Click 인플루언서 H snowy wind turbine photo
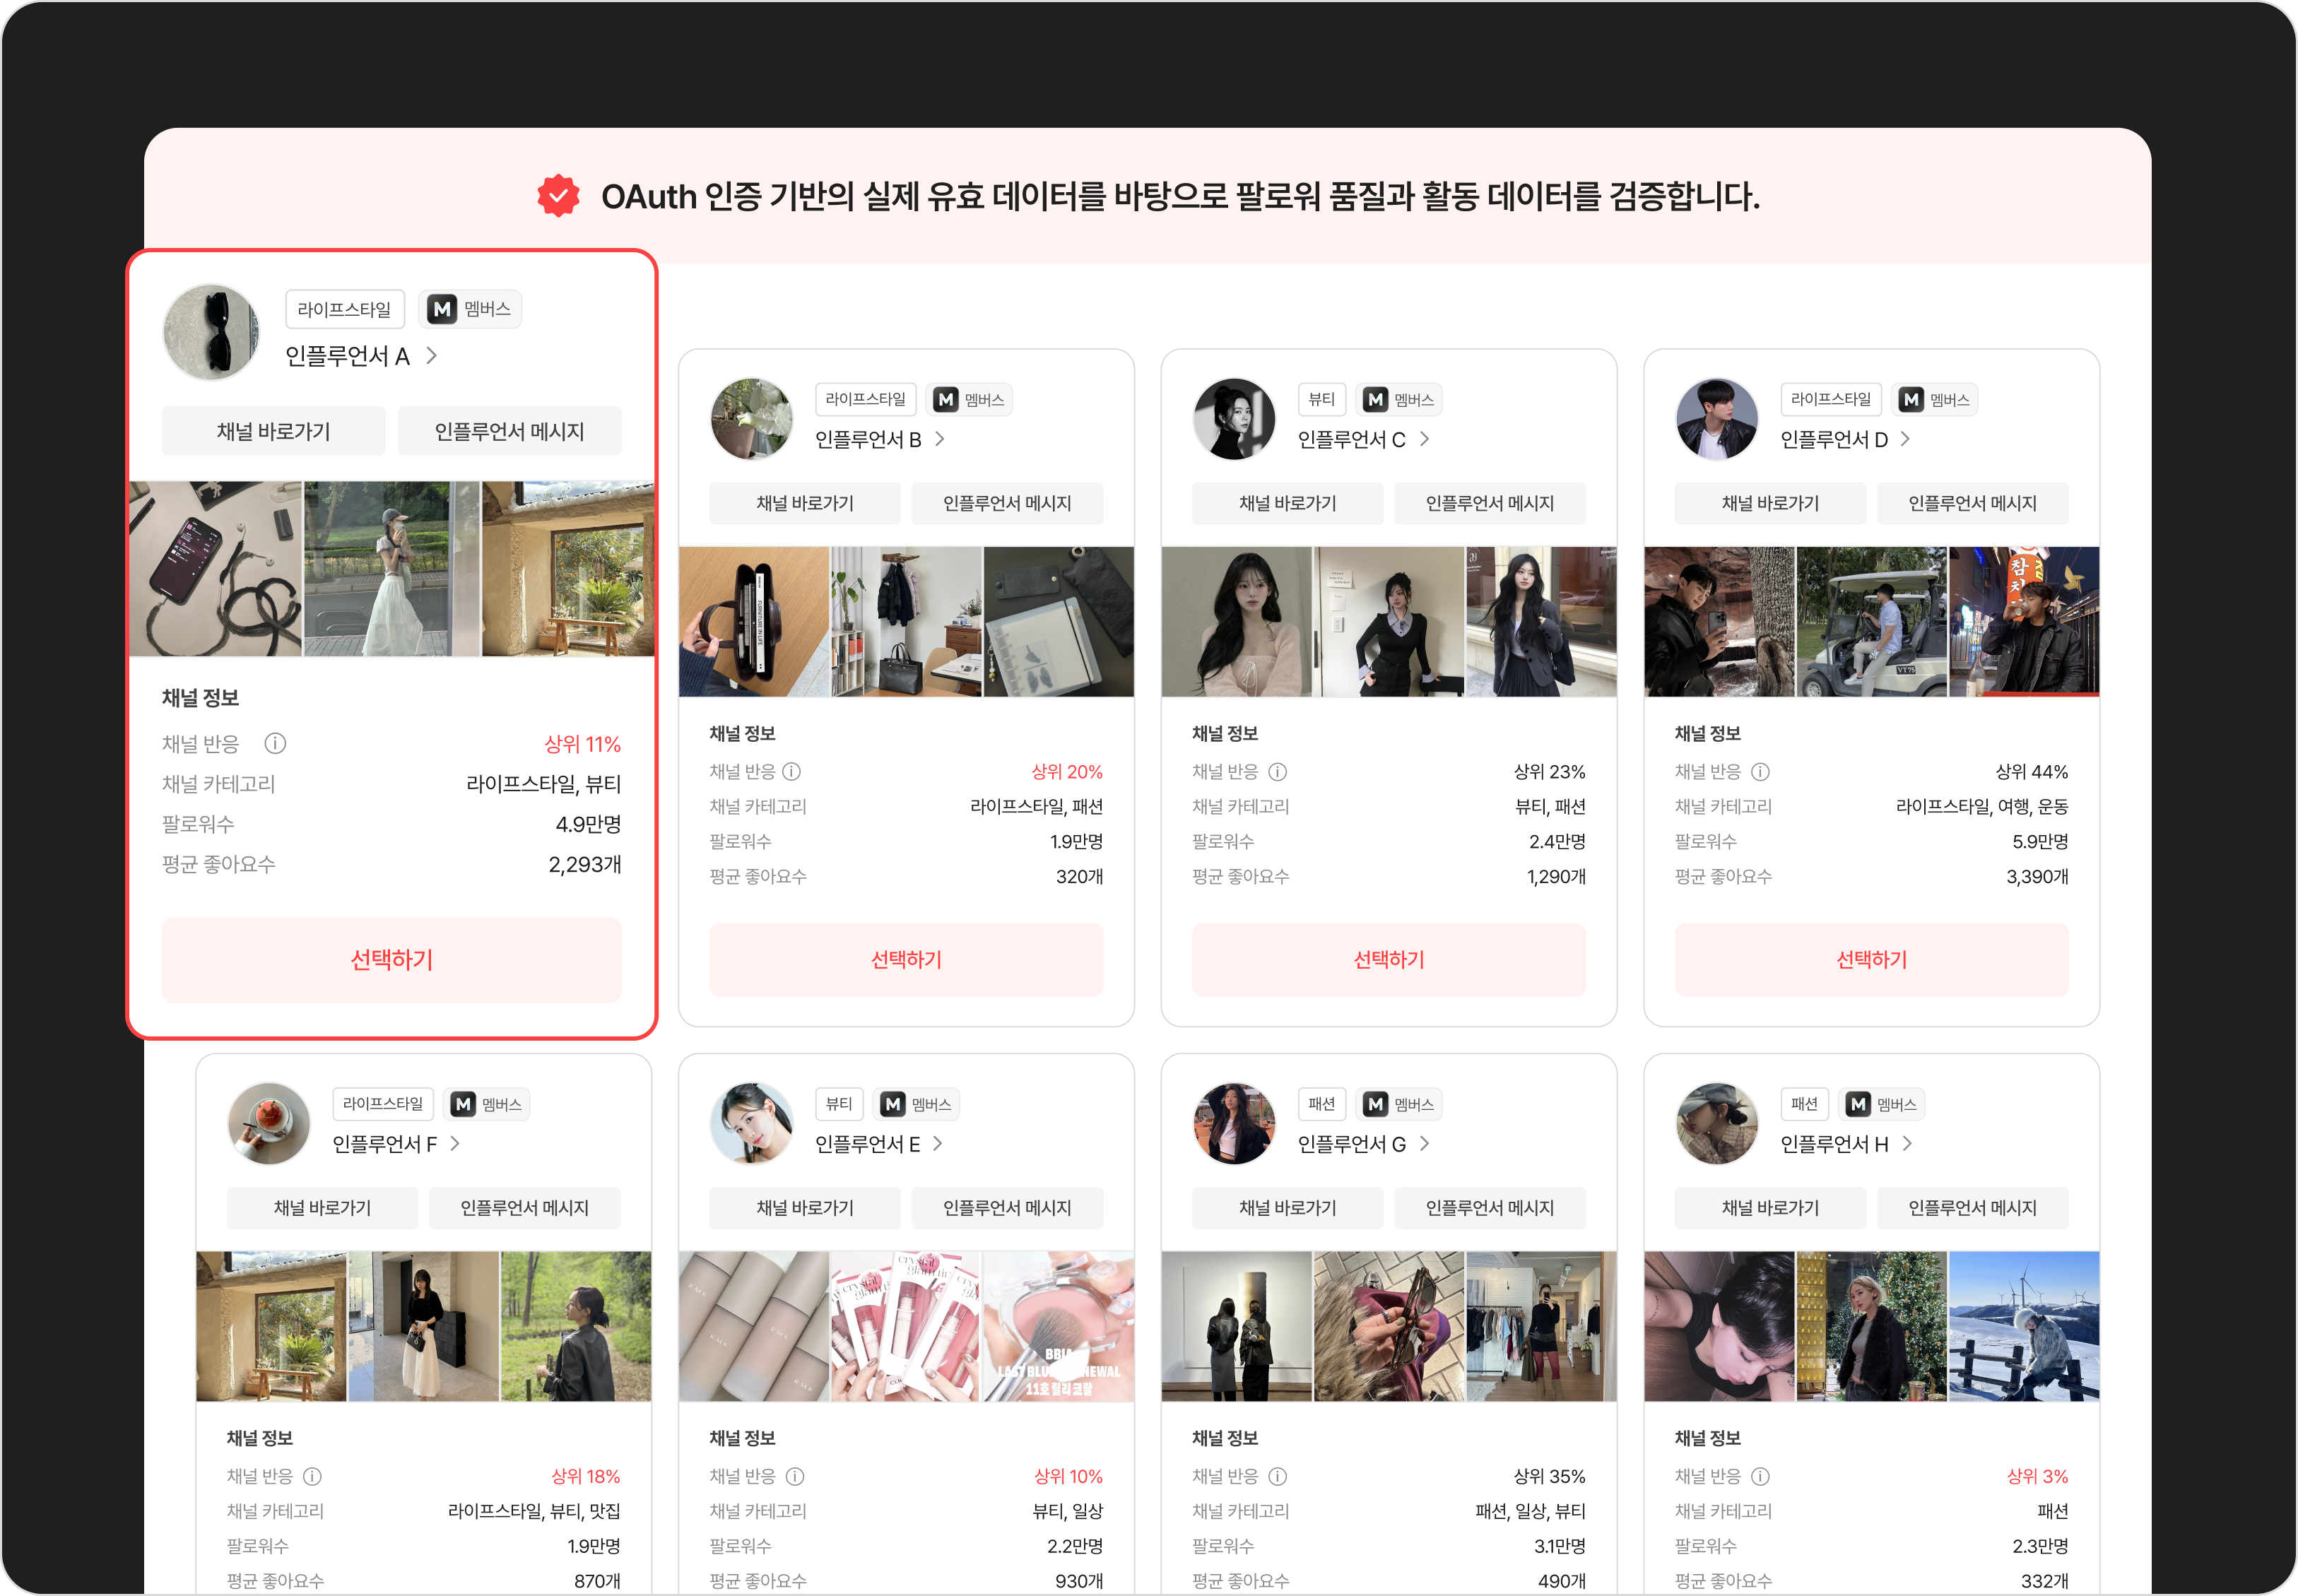The height and width of the screenshot is (1596, 2298). pyautogui.click(x=2024, y=1326)
